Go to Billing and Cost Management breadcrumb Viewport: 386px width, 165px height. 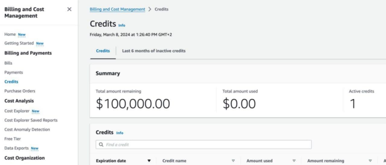117,9
